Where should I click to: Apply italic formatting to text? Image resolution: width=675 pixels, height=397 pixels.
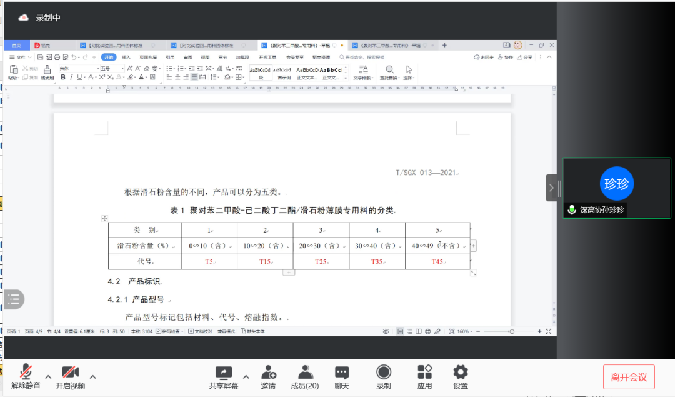70,78
